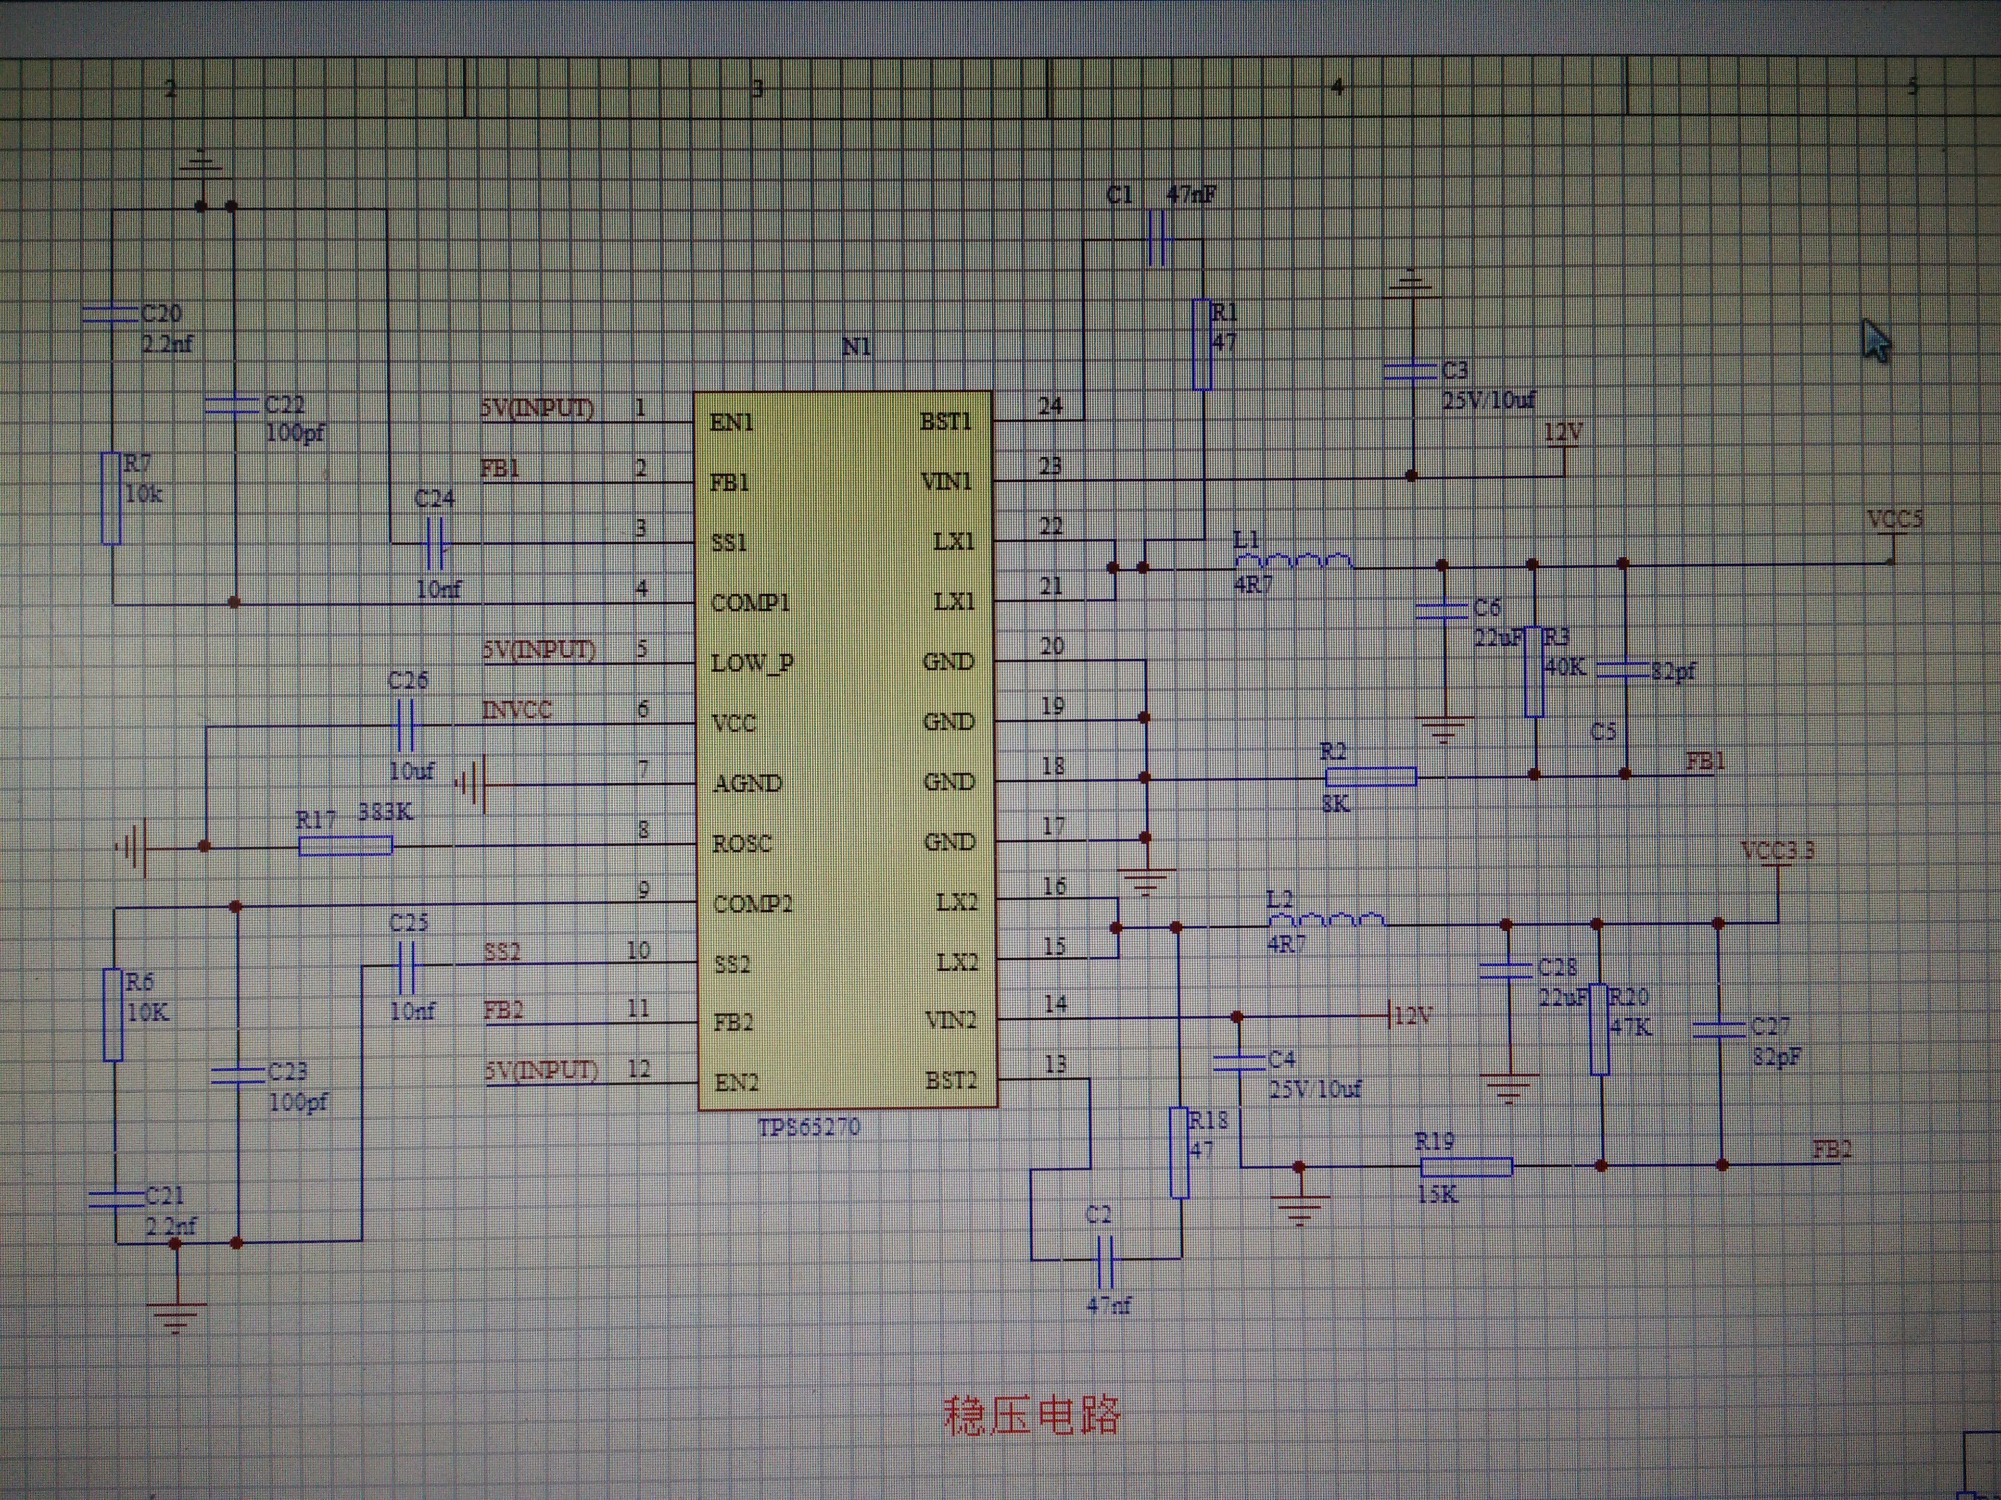Select the TPS65270 IC component body
The image size is (2001, 1500).
coord(846,750)
